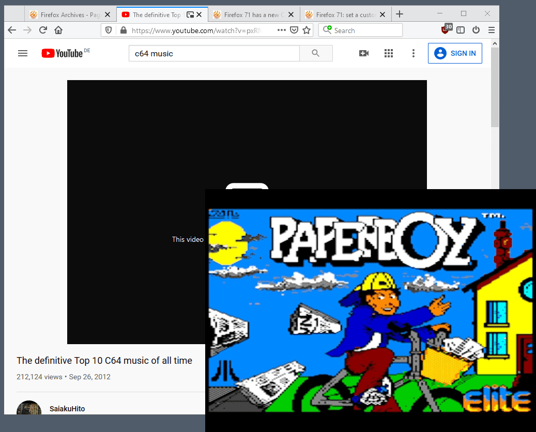Open YouTube settings three-dot menu
This screenshot has height=432, width=536.
click(414, 53)
